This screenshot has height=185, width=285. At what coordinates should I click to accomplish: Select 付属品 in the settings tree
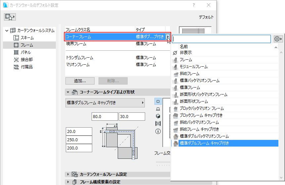point(23,67)
